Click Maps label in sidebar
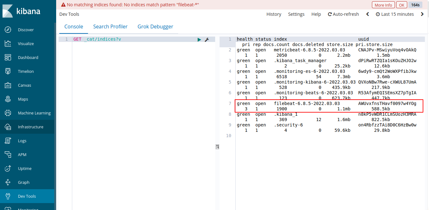Screen dimensions: 429x210 (x=23, y=99)
